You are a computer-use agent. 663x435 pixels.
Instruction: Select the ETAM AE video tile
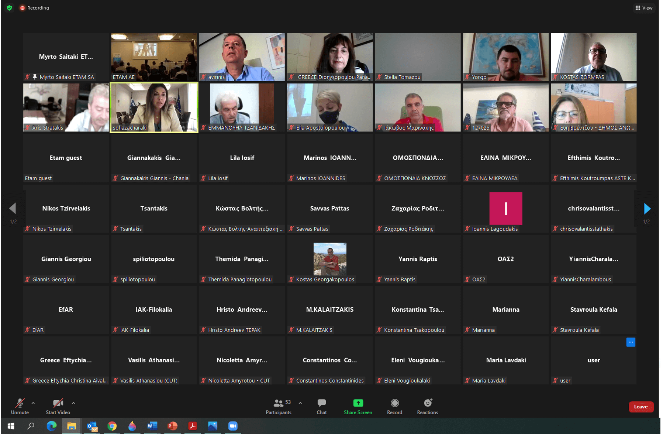(x=154, y=57)
